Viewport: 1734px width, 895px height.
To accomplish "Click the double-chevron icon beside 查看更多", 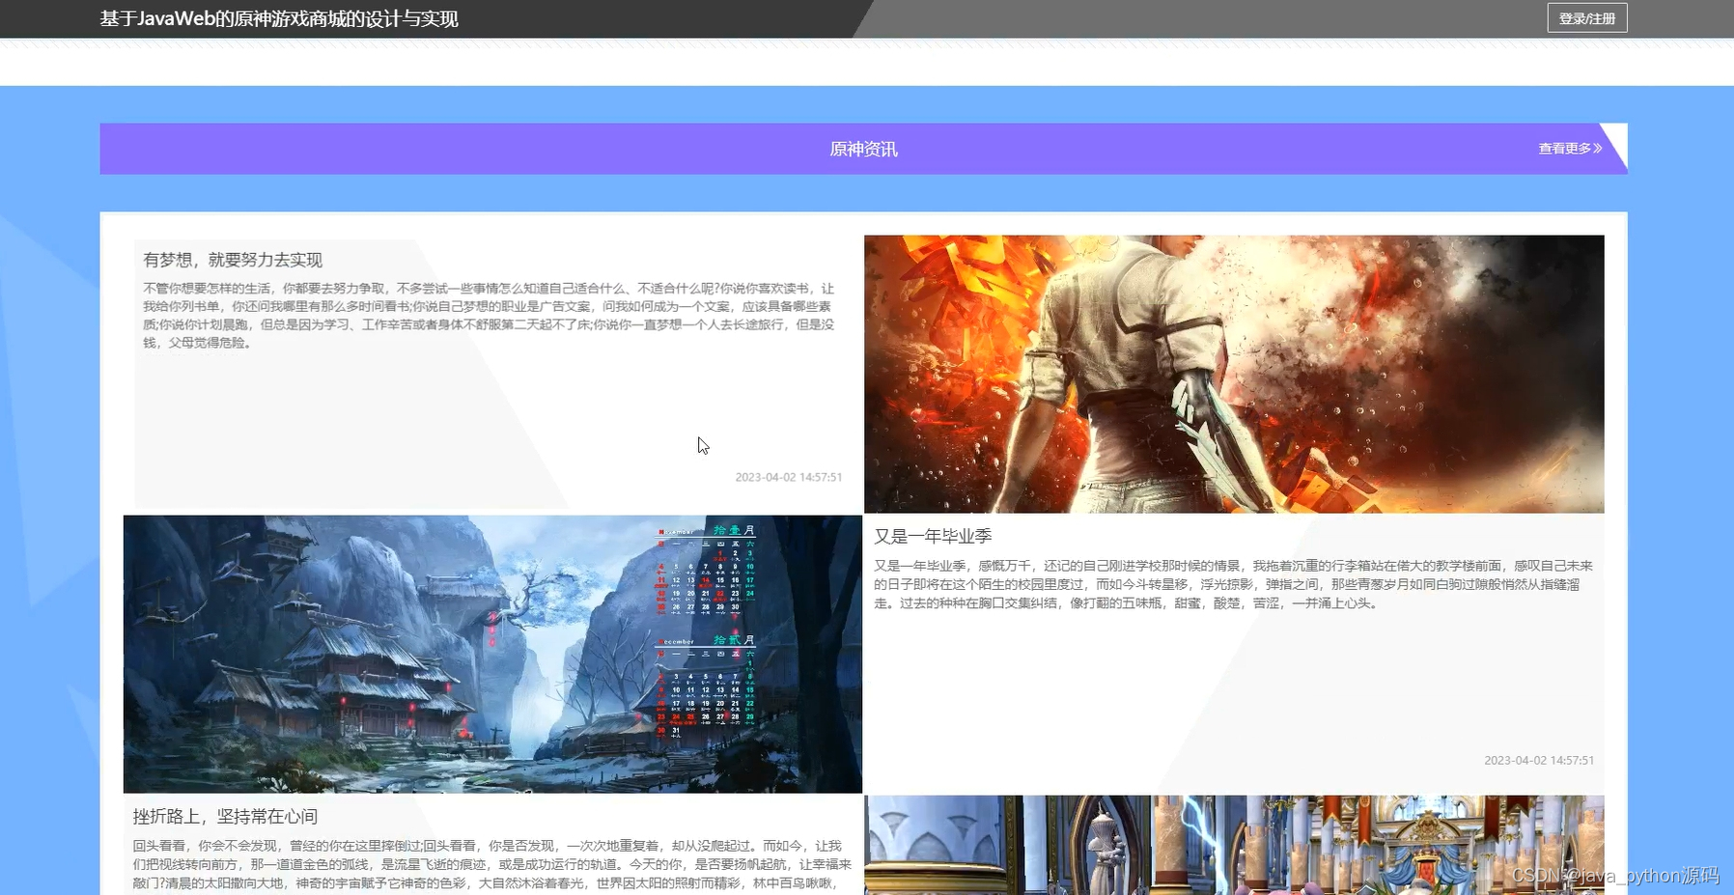I will tap(1598, 149).
